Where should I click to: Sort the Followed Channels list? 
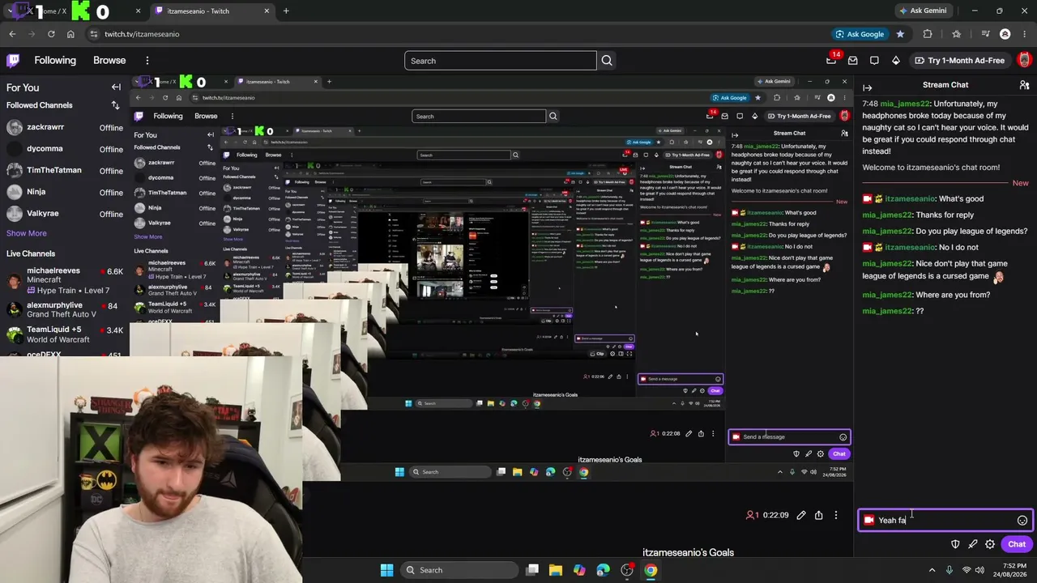click(115, 105)
